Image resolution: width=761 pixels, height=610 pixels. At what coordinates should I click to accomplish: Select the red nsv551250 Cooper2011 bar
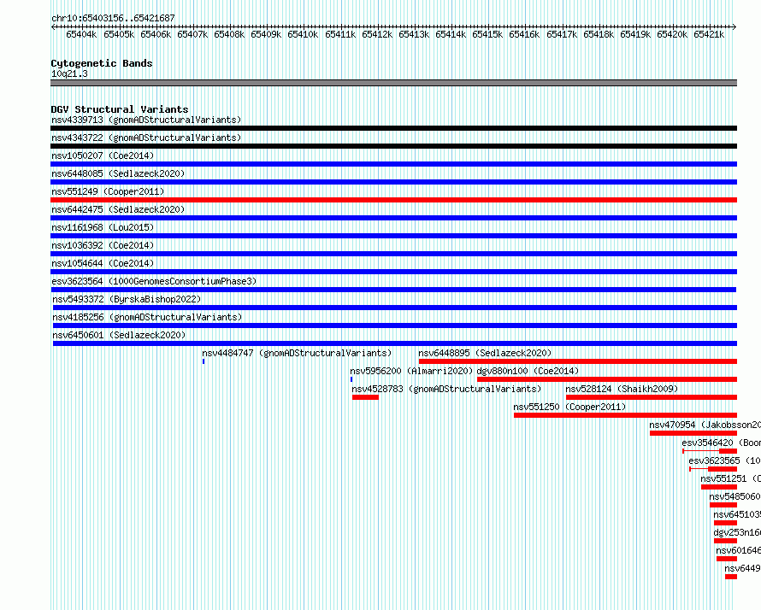pos(626,415)
